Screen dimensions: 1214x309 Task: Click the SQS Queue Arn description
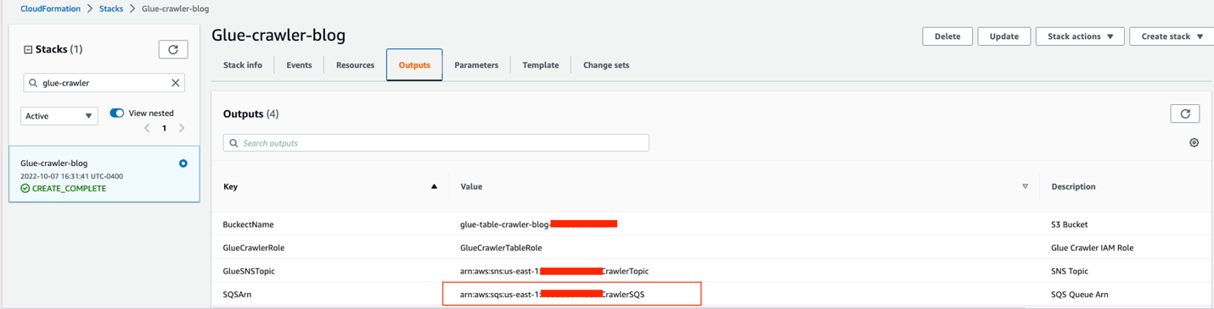(x=1080, y=295)
